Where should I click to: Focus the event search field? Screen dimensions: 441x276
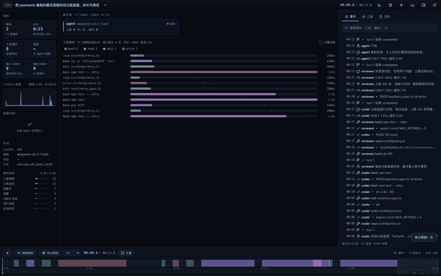click(390, 28)
